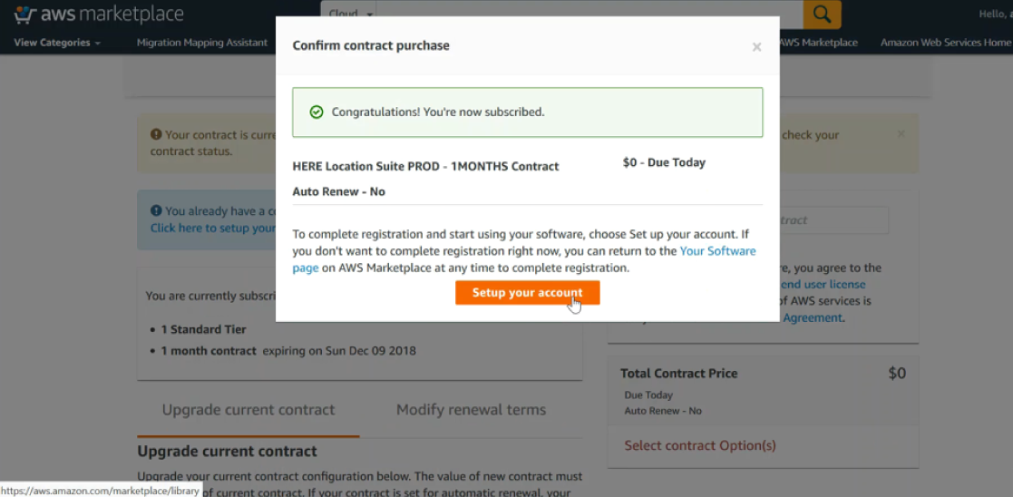Click the warning icon in yellow banner
Screen dimensions: 1013x497
click(156, 134)
